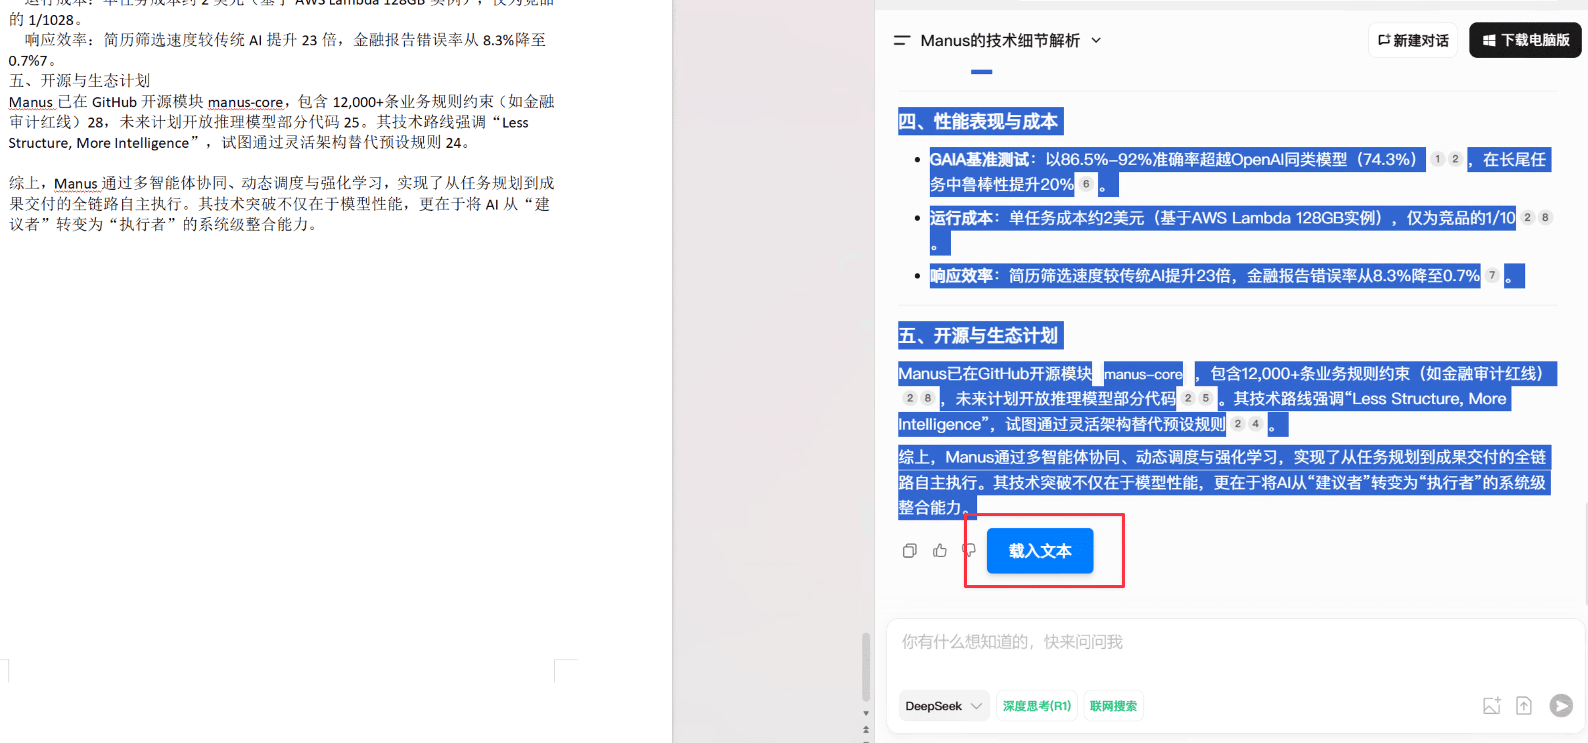Click the 运行成本 bullet label in chat
Viewport: 1588px width, 743px height.
[x=962, y=218]
